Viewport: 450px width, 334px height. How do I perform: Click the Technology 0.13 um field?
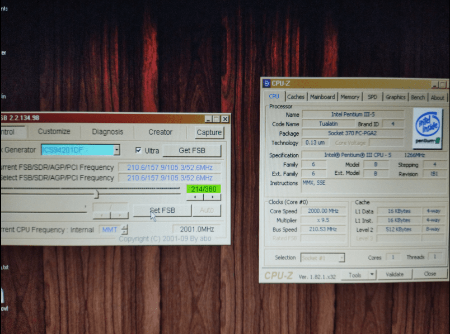[x=315, y=142]
